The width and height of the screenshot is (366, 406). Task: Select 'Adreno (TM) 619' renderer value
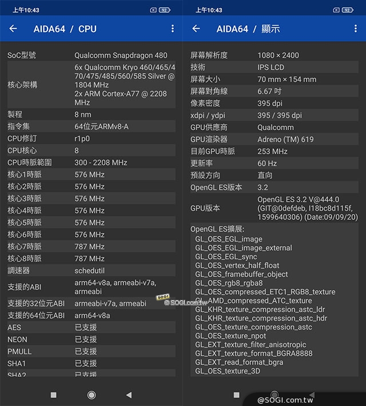285,139
